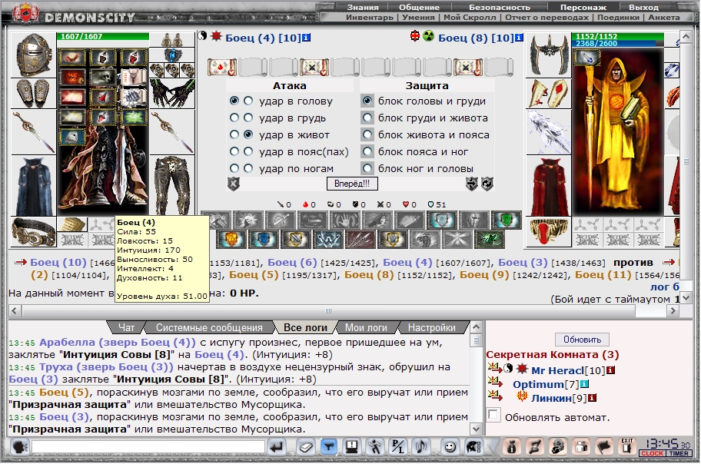Open Mr Heracl player link

click(557, 370)
